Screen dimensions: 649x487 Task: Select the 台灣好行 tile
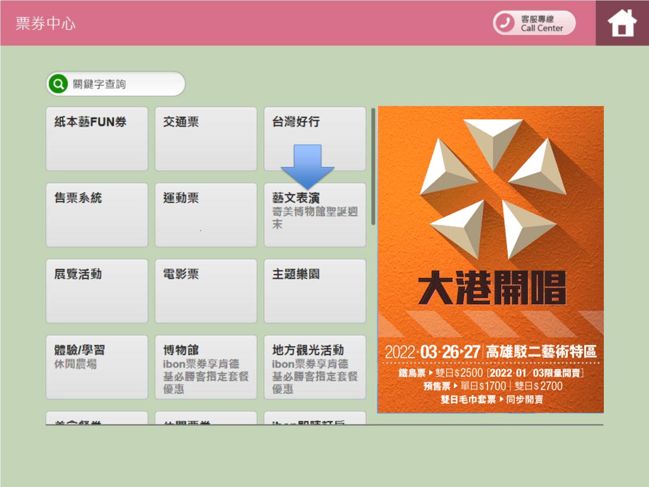315,139
